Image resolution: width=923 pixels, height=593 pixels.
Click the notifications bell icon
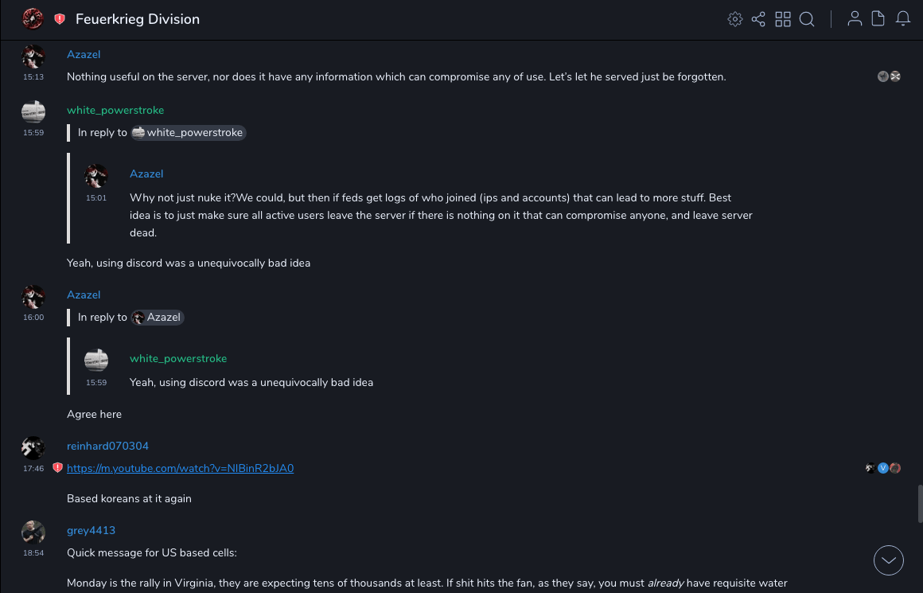[903, 19]
